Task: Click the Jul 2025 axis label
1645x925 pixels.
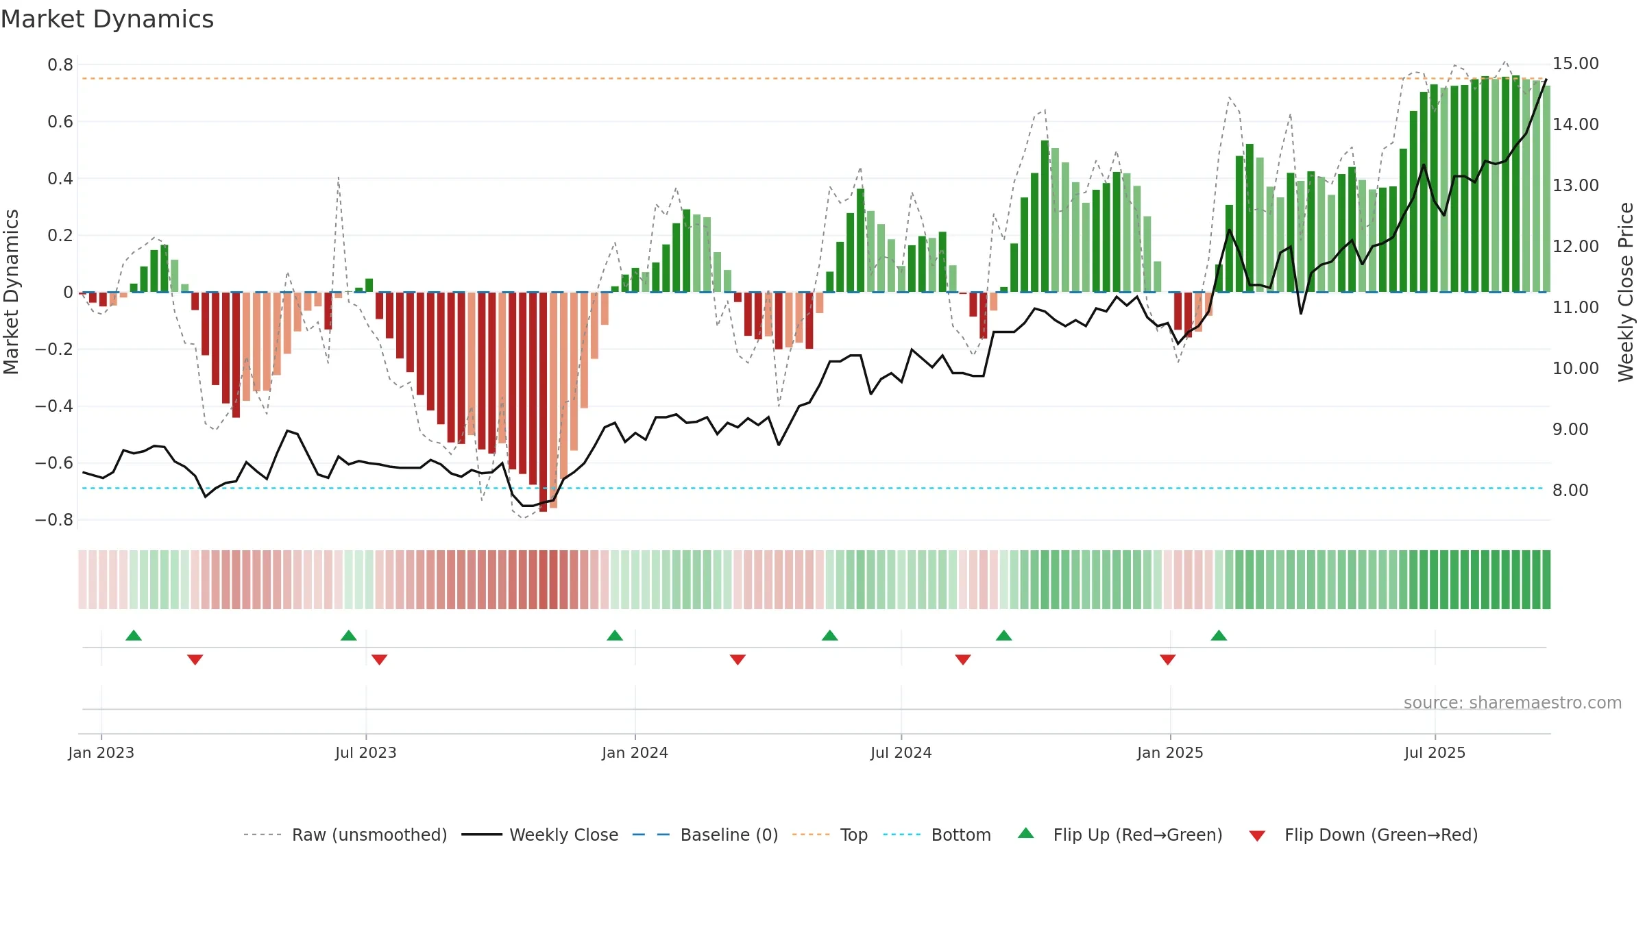Action: (1435, 752)
